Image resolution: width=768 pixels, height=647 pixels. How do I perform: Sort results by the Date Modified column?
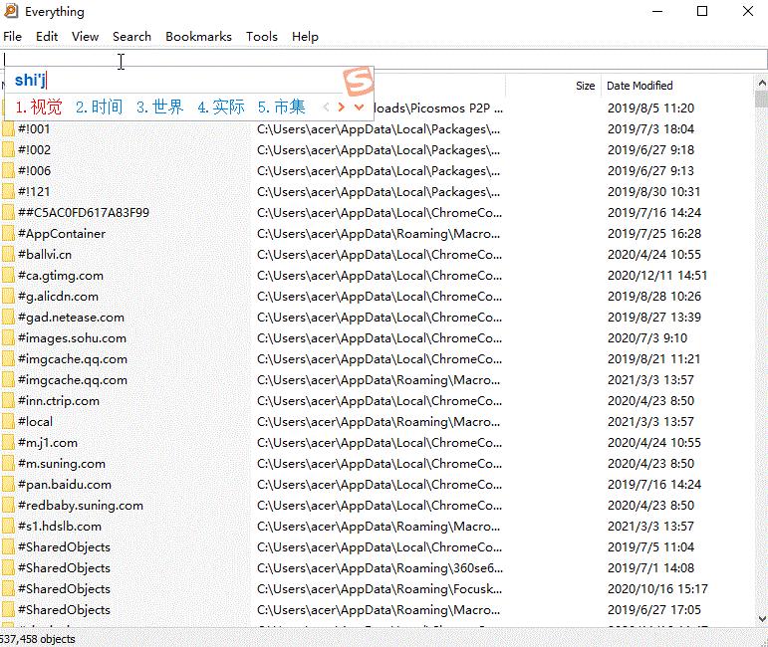[x=640, y=86]
